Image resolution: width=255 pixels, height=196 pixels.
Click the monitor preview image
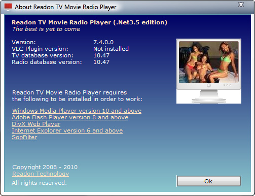(209, 62)
